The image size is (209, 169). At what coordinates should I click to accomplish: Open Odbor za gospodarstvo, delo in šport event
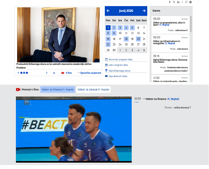(x=170, y=25)
